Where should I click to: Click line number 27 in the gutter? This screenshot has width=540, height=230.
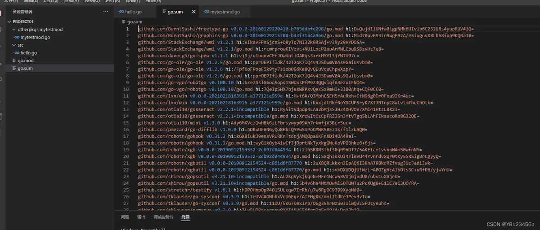(x=127, y=204)
